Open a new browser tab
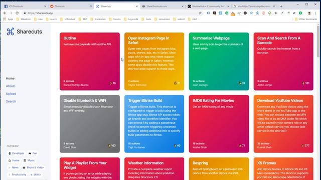The image size is (321, 180). [x=281, y=6]
